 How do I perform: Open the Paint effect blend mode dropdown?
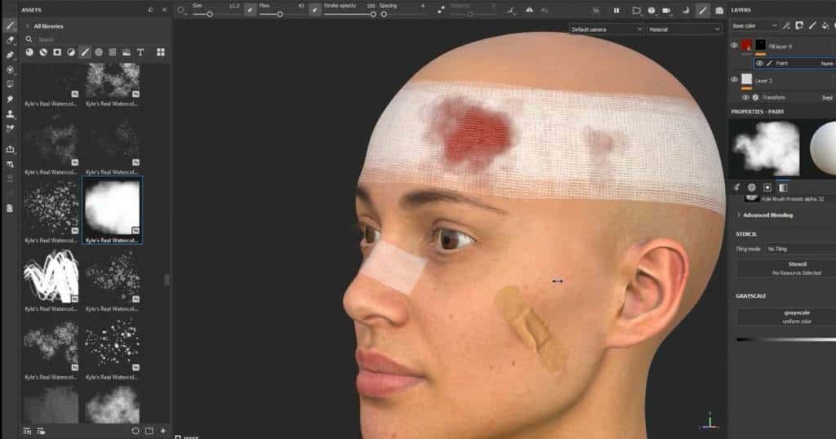827,64
